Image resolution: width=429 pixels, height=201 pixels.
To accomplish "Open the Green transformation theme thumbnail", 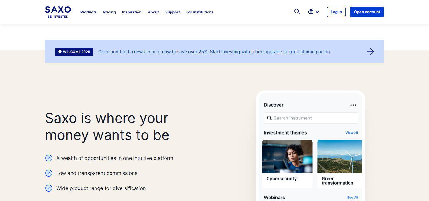I will (339, 156).
